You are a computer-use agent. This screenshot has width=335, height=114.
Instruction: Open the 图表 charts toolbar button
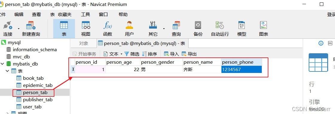tap(264, 29)
